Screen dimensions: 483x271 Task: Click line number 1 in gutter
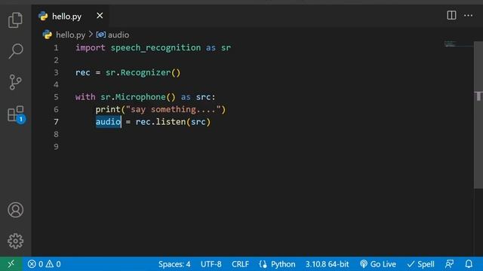coord(56,48)
